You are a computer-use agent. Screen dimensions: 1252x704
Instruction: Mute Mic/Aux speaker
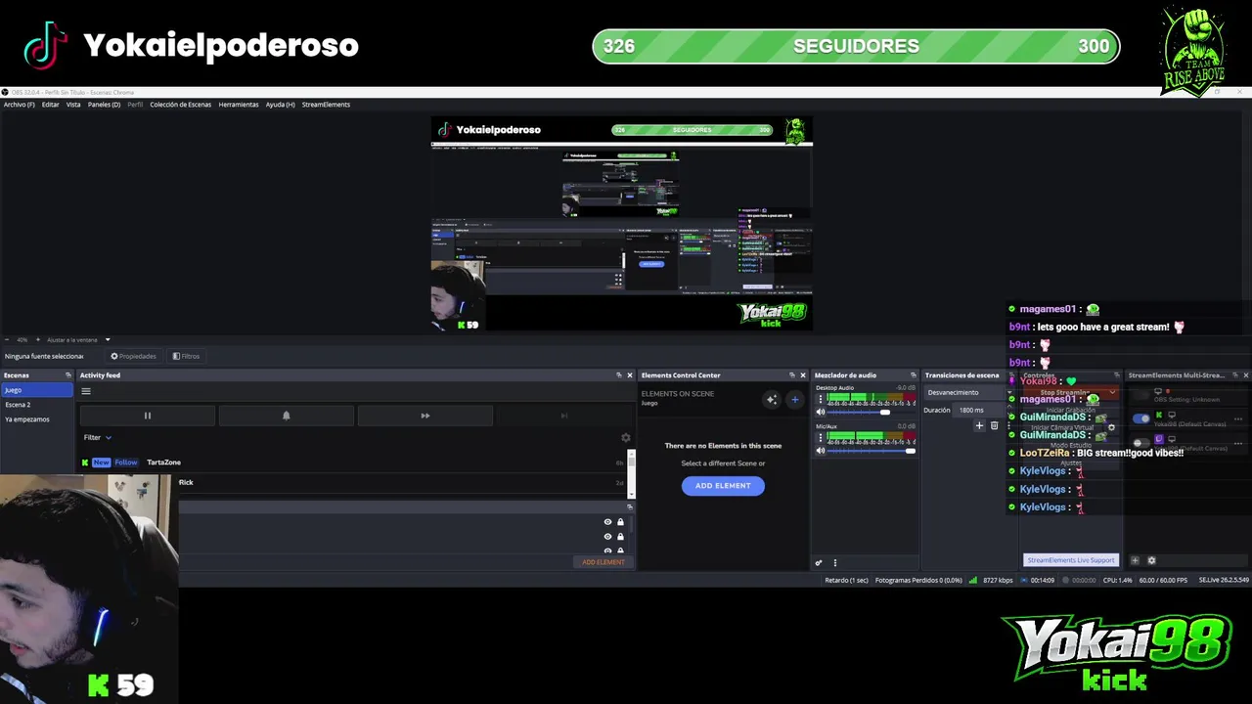821,451
